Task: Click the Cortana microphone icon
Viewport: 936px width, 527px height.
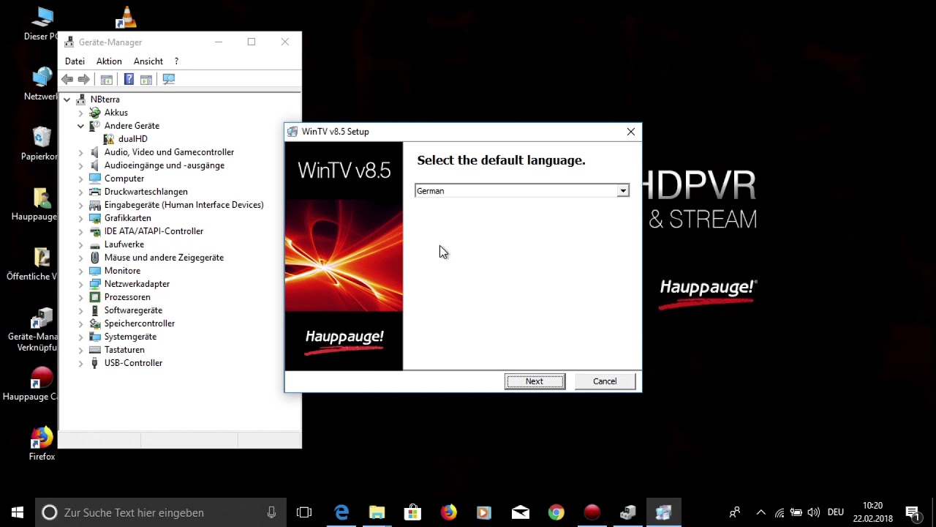Action: click(271, 512)
